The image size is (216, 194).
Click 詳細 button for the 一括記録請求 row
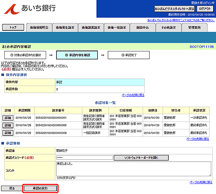point(8,133)
